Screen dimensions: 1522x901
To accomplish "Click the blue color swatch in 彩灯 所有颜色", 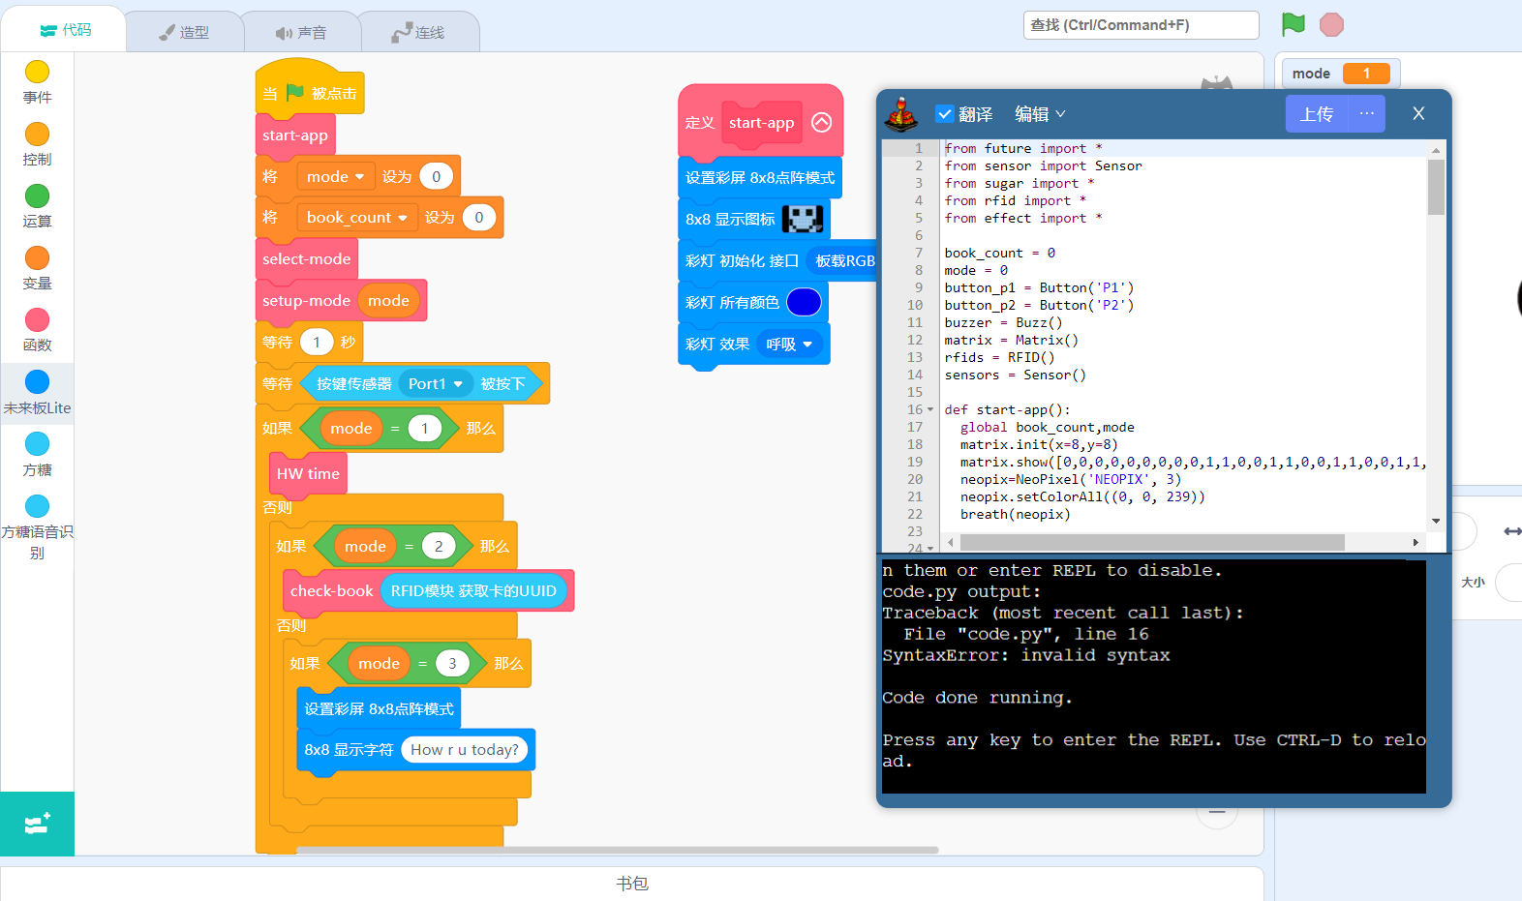I will pyautogui.click(x=805, y=303).
